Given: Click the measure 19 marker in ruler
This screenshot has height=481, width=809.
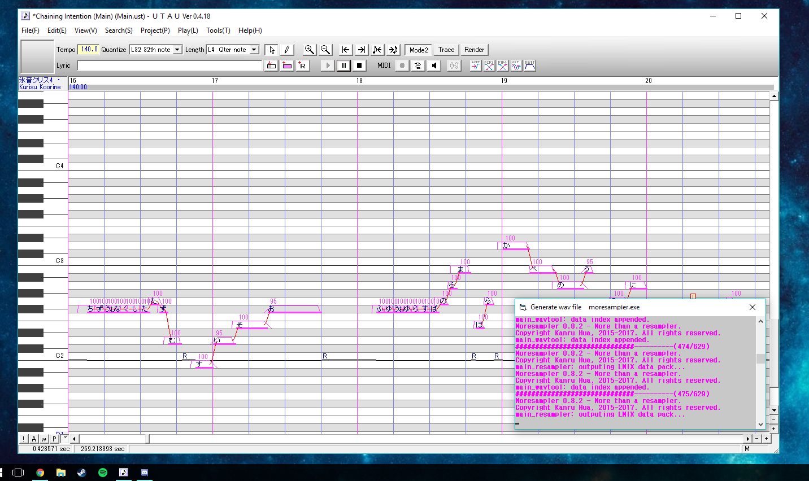Looking at the screenshot, I should (504, 81).
